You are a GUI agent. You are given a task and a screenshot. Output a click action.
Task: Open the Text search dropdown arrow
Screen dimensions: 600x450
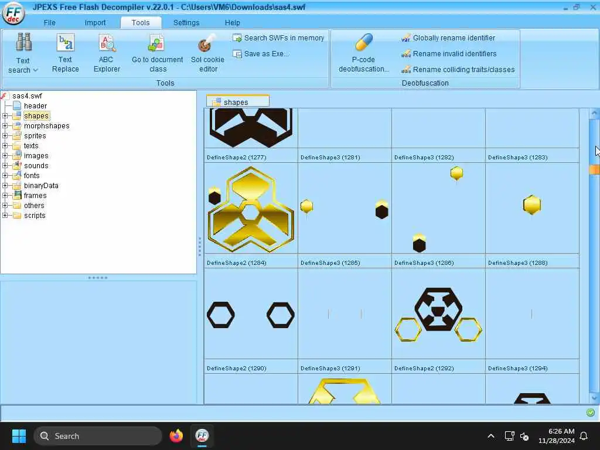coord(36,70)
